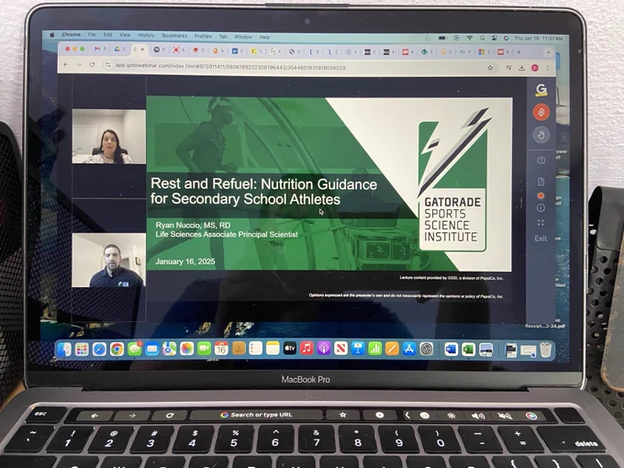This screenshot has height=468, width=624.
Task: Open the Bookmarks menu
Action: (174, 36)
